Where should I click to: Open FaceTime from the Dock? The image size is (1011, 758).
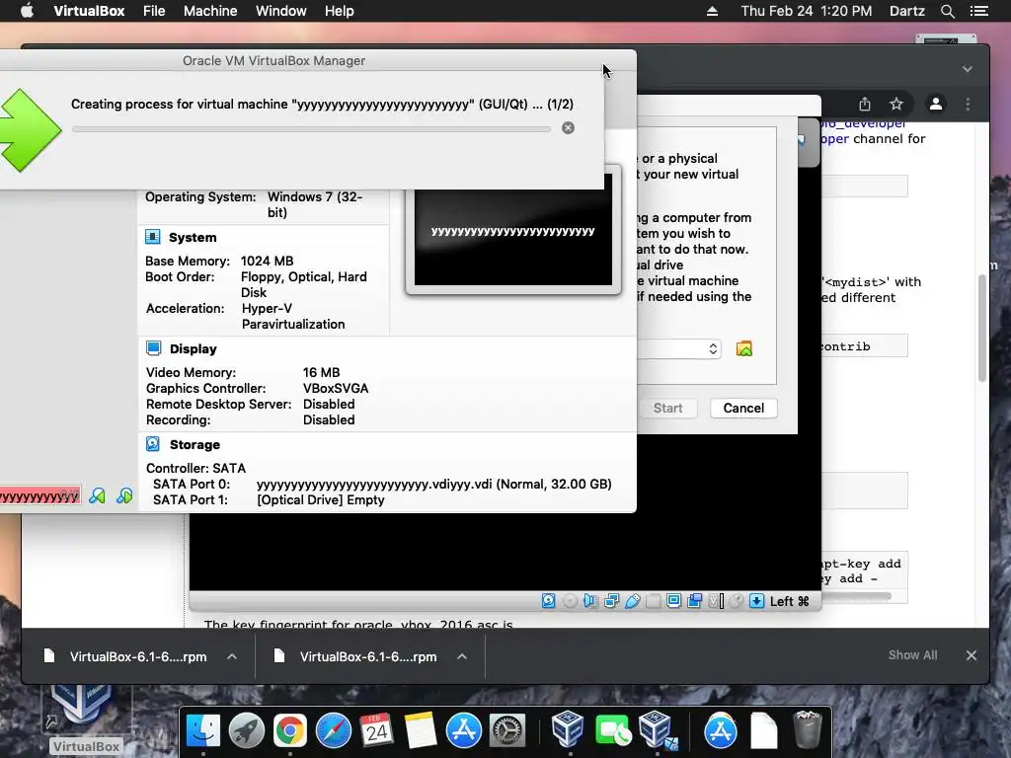point(611,731)
